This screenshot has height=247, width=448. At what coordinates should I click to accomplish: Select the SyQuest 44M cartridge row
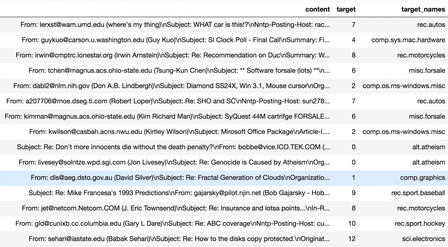167,117
